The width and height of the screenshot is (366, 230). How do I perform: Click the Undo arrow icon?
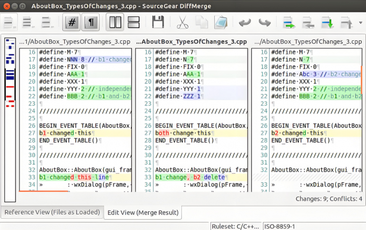point(245,23)
